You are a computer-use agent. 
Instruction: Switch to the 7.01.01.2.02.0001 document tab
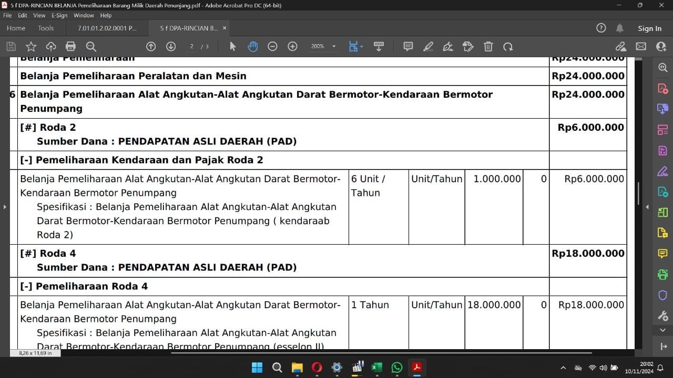(x=107, y=28)
